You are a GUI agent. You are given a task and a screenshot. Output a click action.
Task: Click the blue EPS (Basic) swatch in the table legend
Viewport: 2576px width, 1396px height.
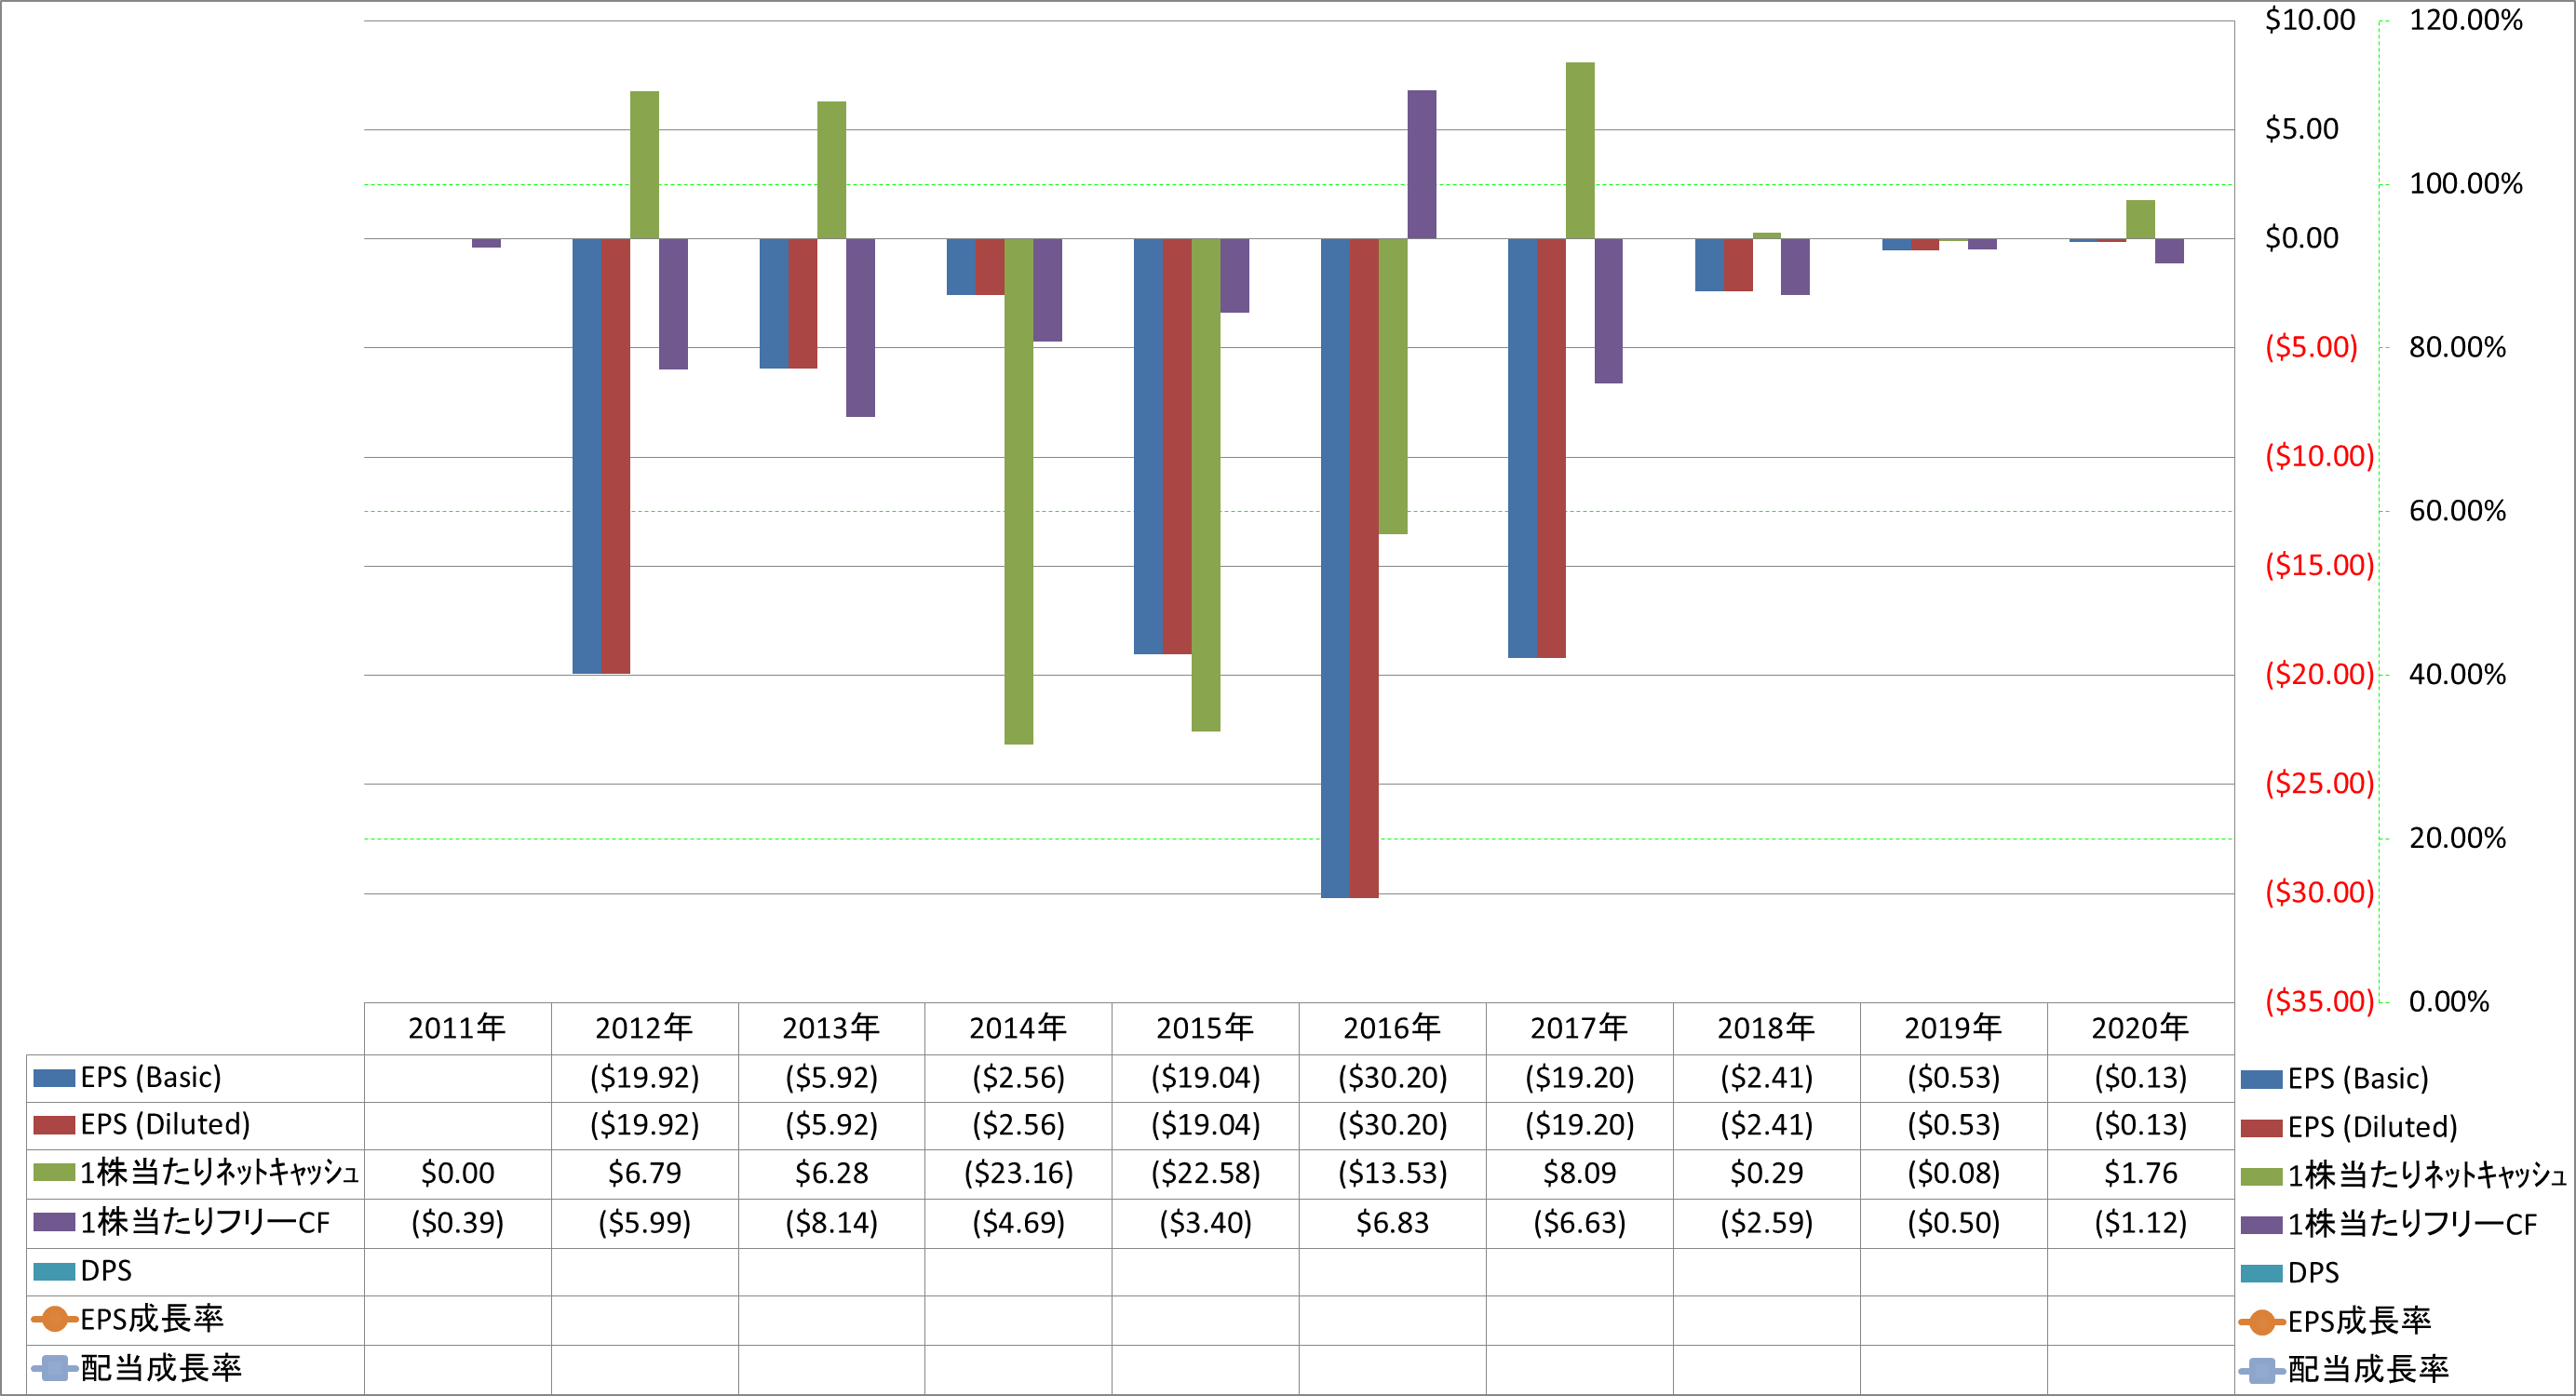54,1078
